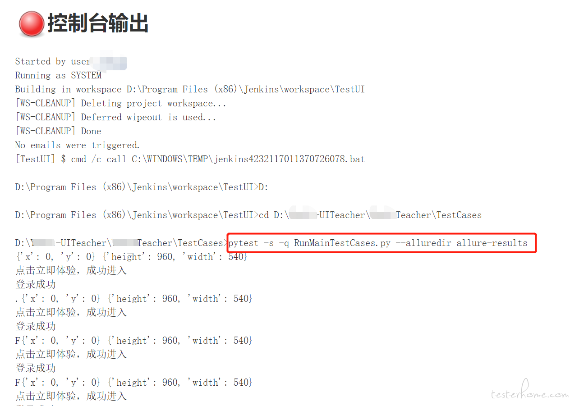Click the blurred username after Started by user
The width and height of the screenshot is (570, 406).
pos(109,63)
